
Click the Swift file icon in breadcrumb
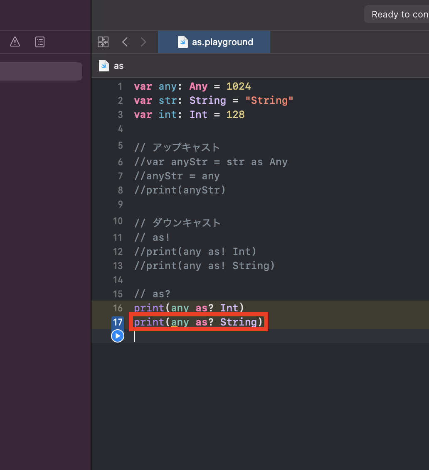click(x=104, y=66)
